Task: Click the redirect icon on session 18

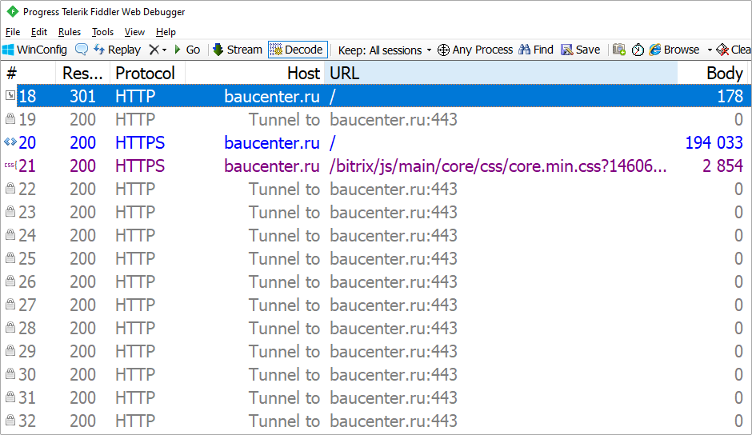Action: pos(10,95)
